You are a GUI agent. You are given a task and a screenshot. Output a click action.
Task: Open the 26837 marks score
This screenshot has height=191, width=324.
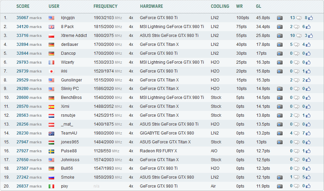pyautogui.click(x=29, y=186)
